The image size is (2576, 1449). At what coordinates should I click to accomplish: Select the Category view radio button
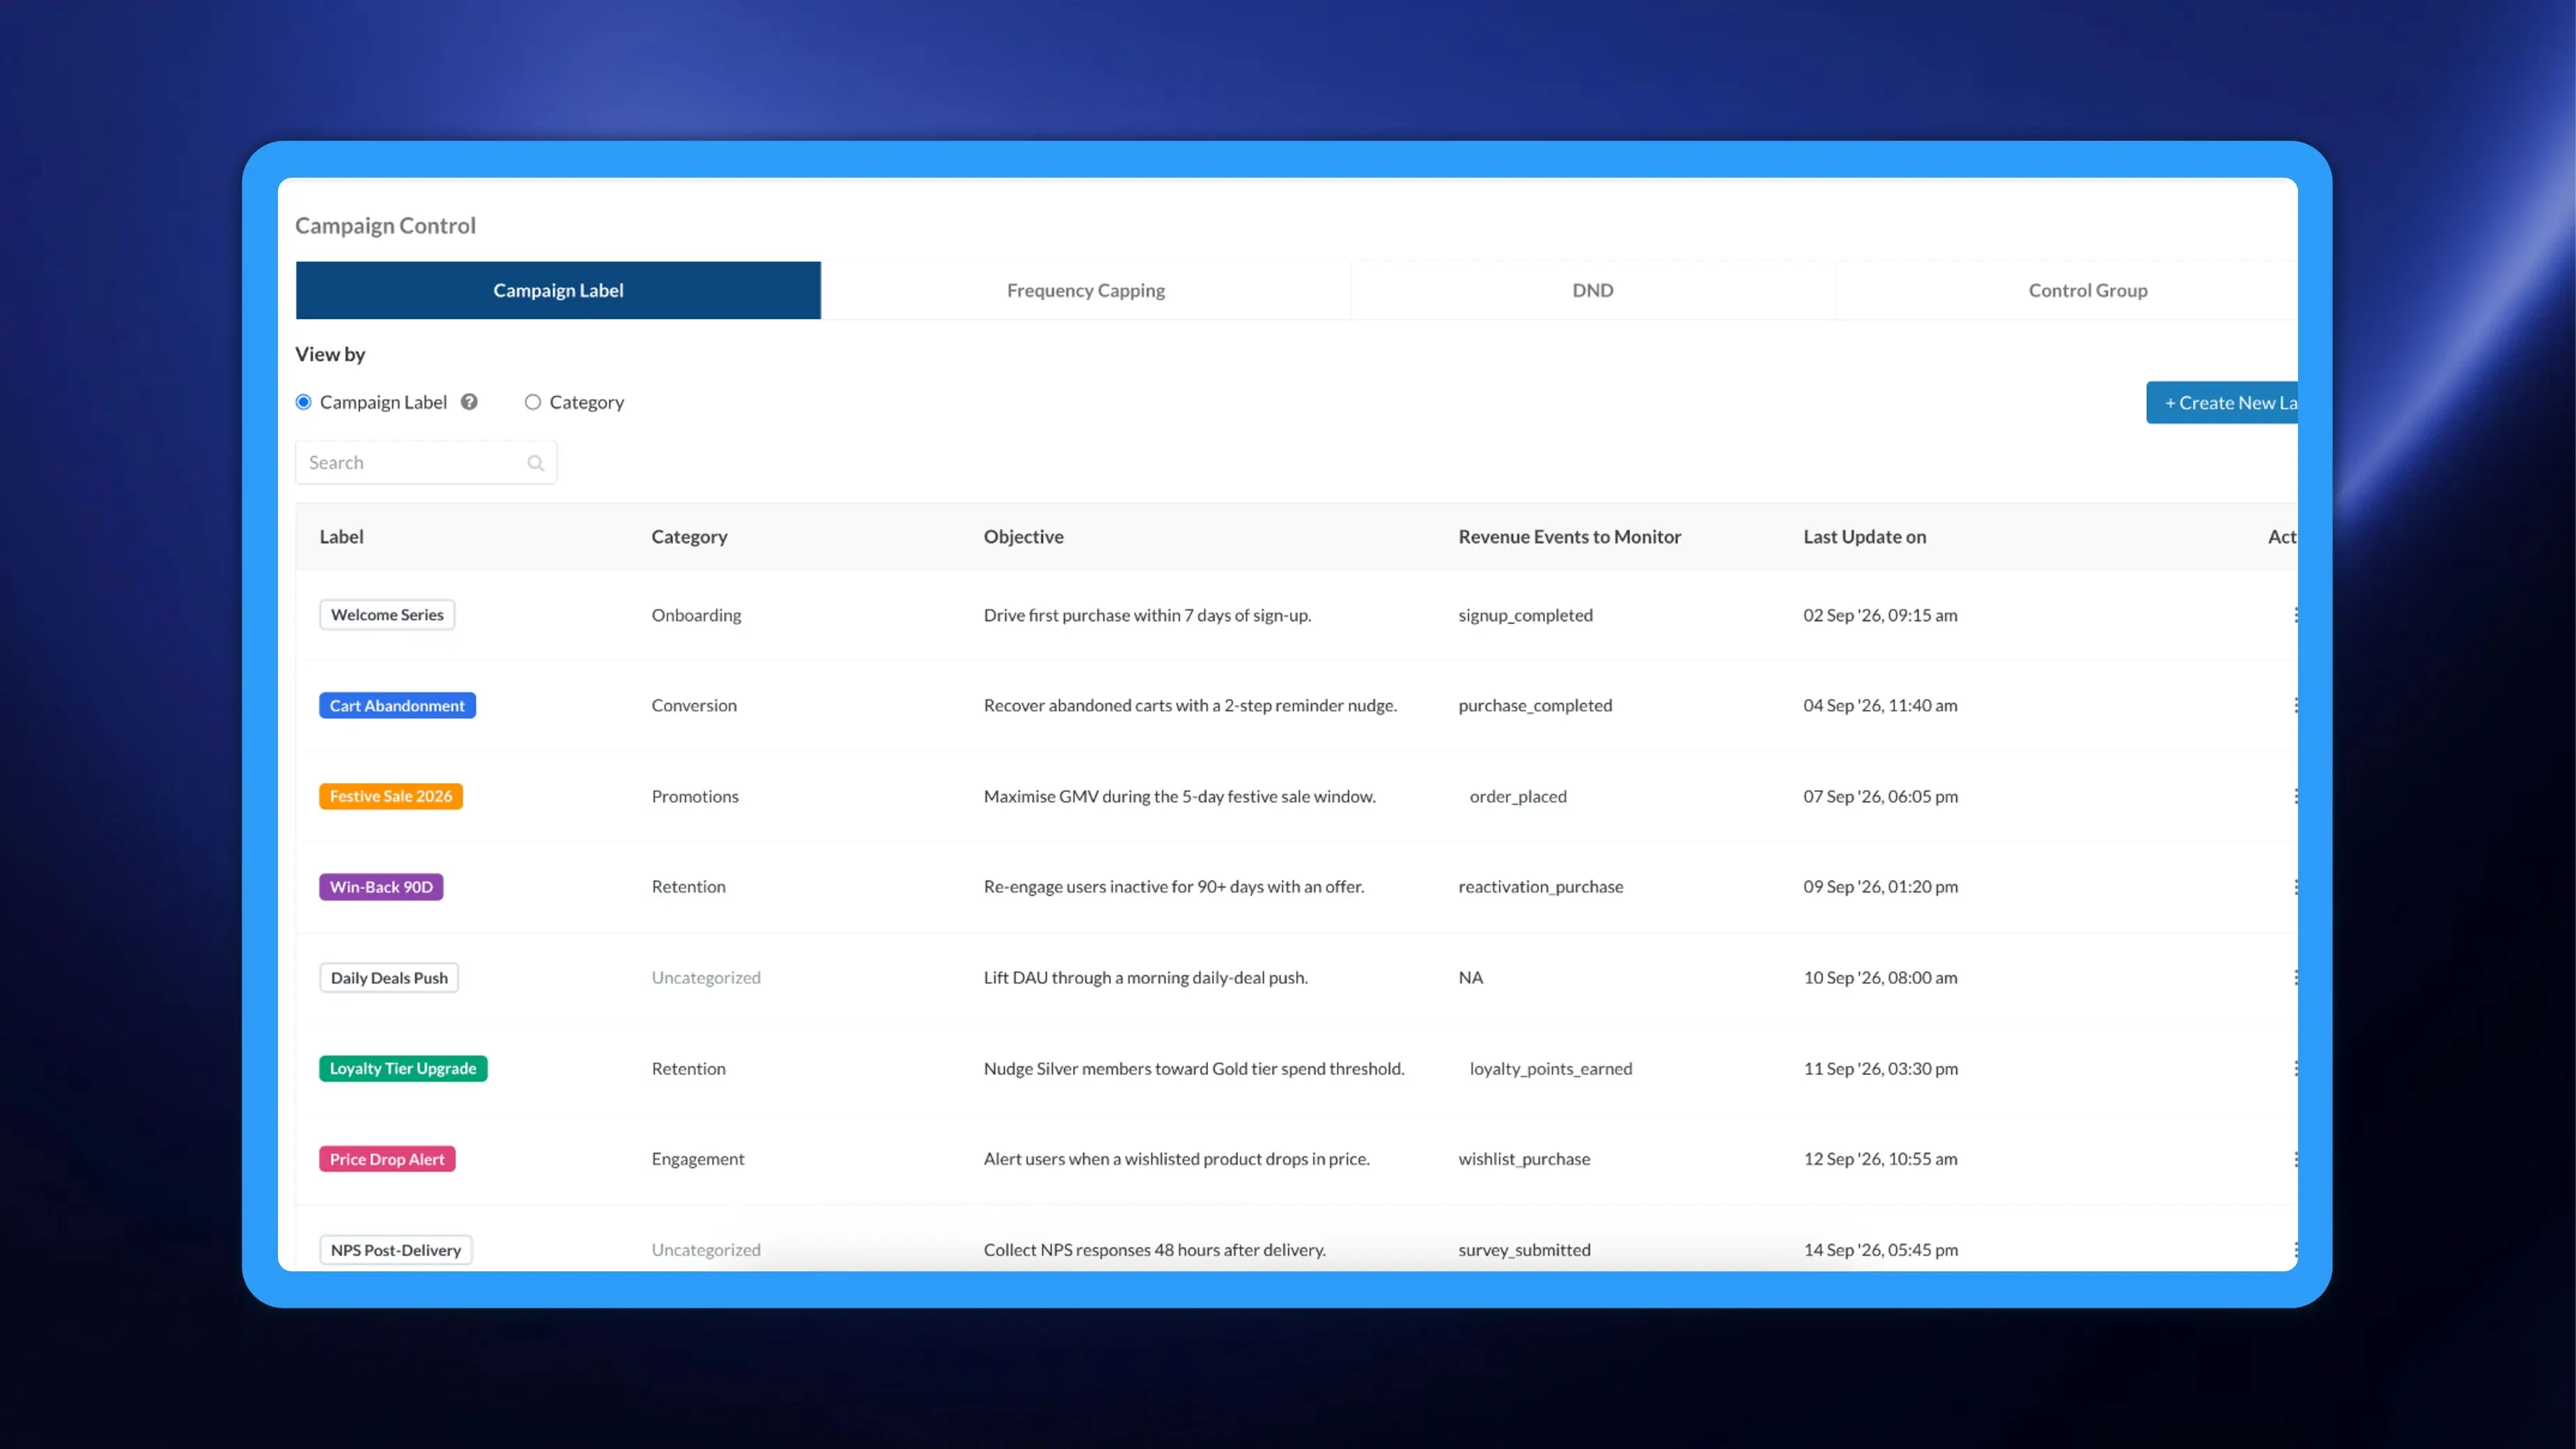coord(533,402)
